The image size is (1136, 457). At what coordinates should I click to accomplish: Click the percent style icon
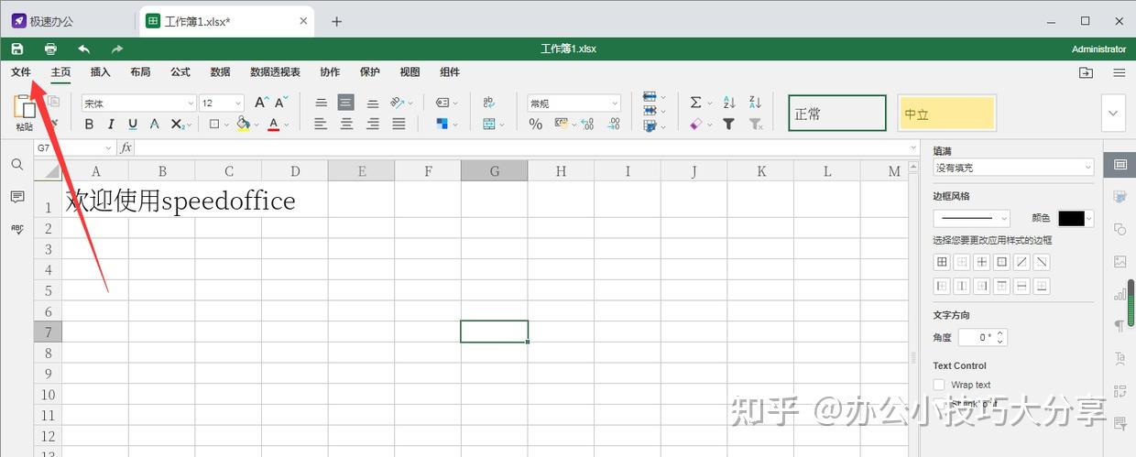(536, 124)
